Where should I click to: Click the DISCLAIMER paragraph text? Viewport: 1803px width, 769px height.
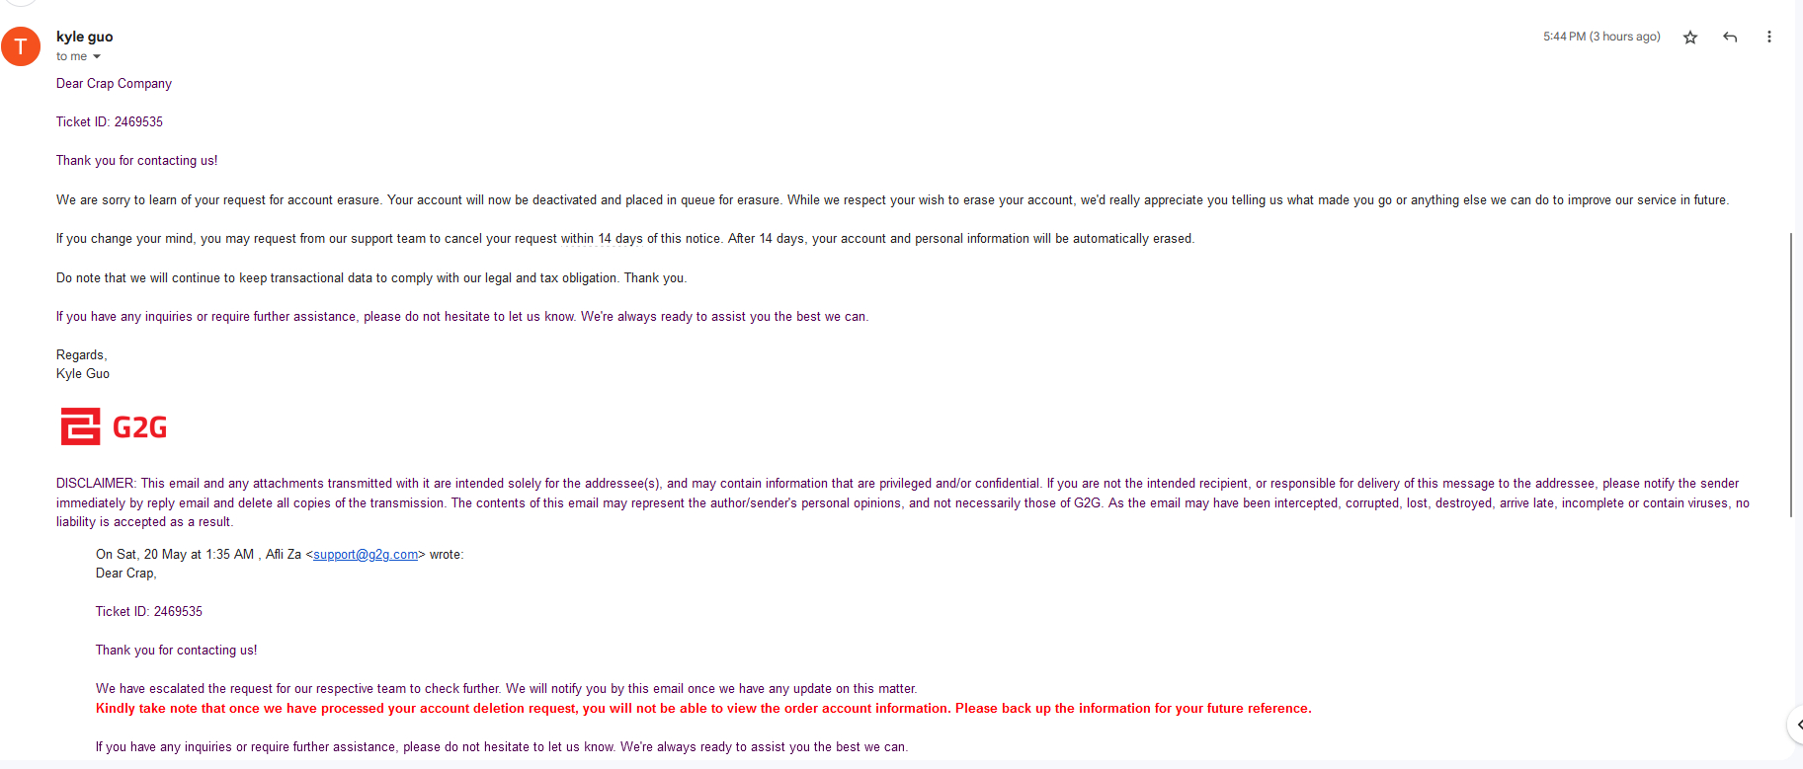(x=903, y=502)
